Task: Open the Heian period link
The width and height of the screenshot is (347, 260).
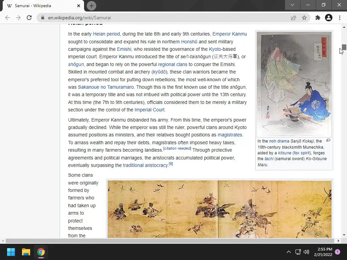Action: pos(106,34)
